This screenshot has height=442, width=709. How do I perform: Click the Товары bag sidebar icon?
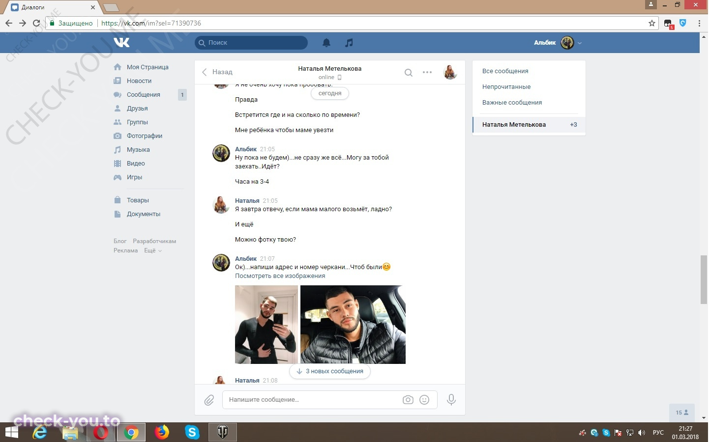(118, 200)
